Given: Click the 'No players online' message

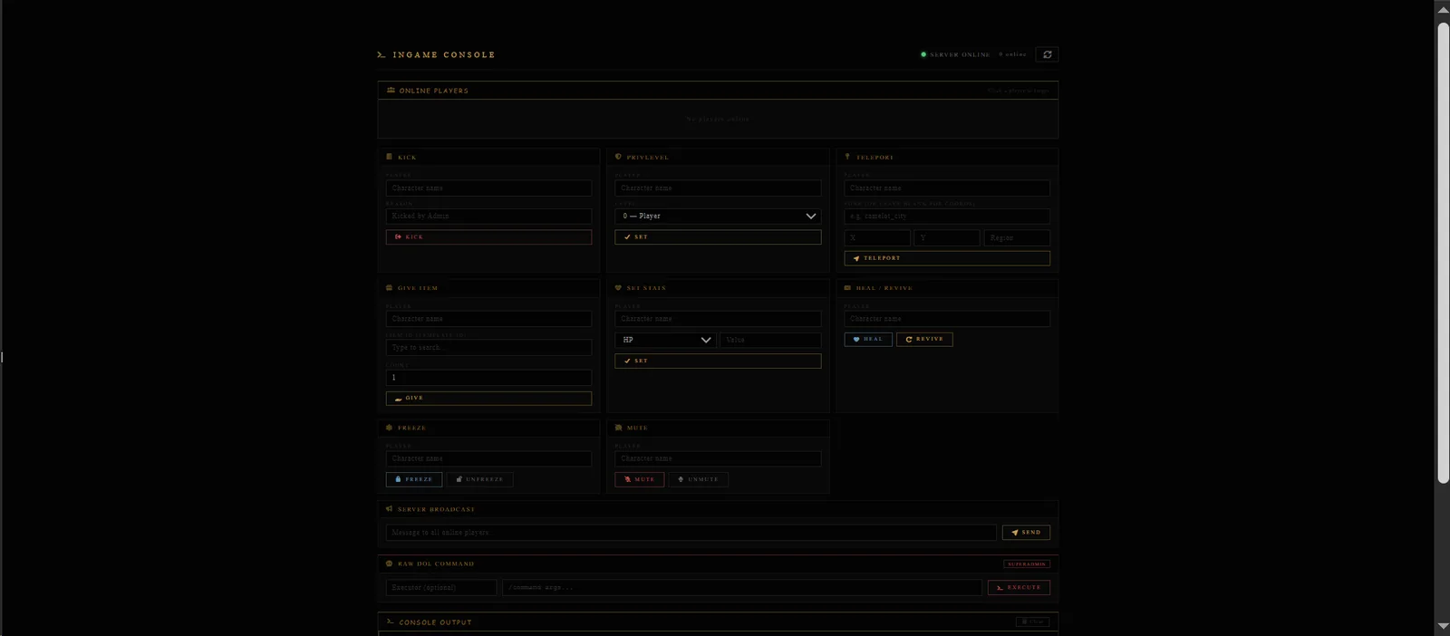Looking at the screenshot, I should point(718,119).
